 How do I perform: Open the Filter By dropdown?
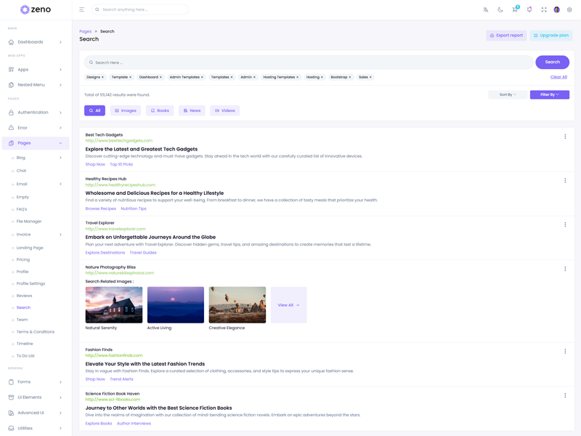click(550, 94)
